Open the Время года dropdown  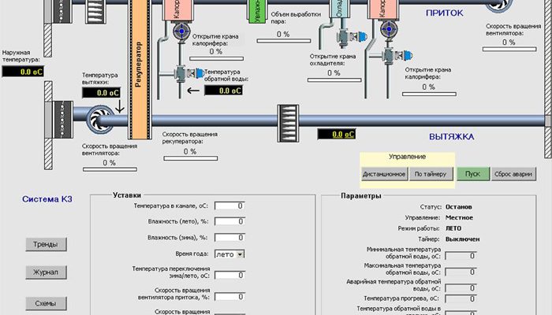[x=240, y=254]
